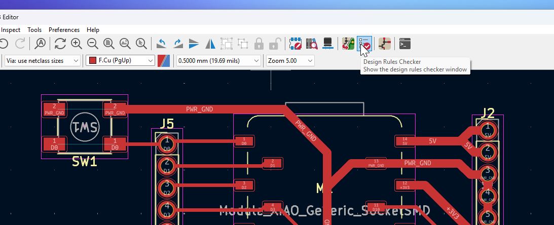Open the footprint library browser
Screen dimensions: 554x225
pos(312,44)
